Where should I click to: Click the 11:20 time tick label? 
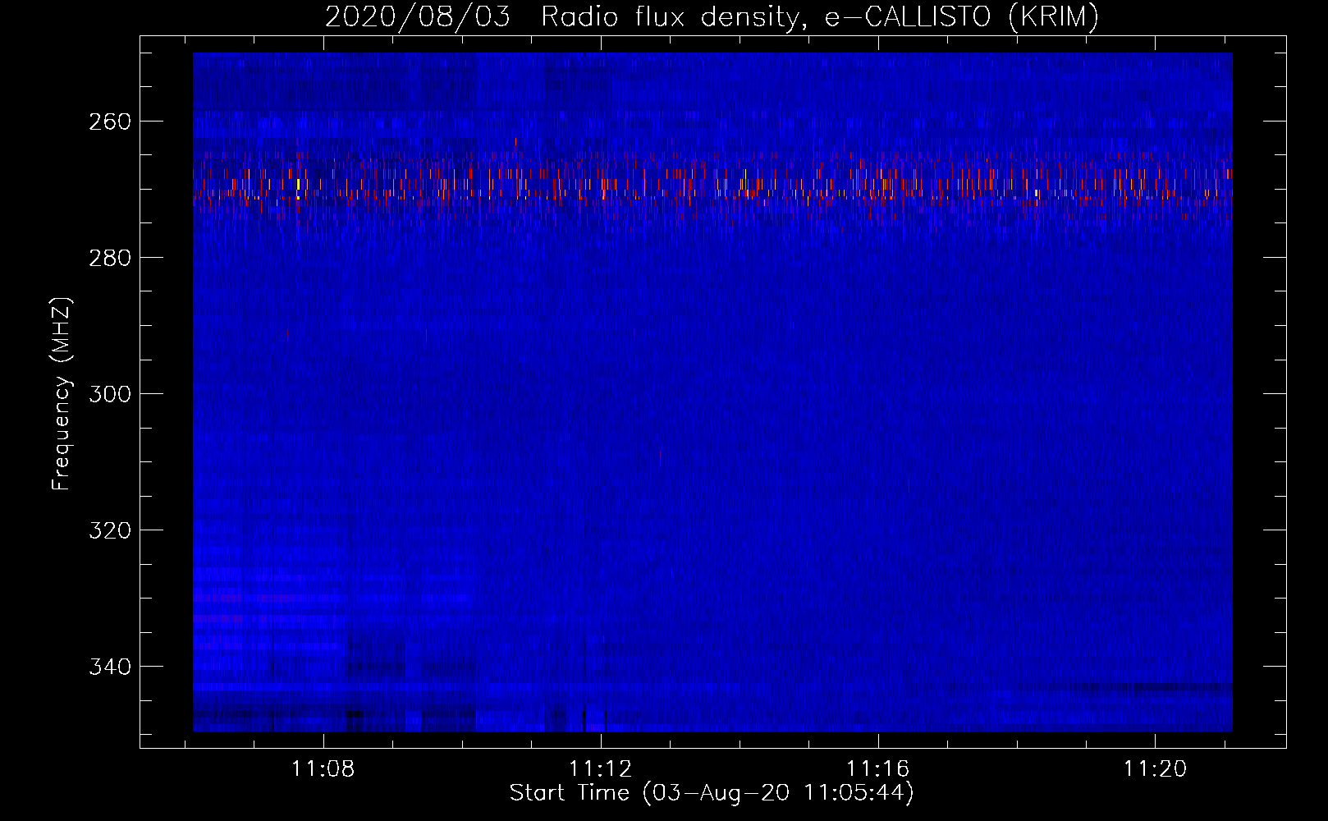pos(1155,769)
